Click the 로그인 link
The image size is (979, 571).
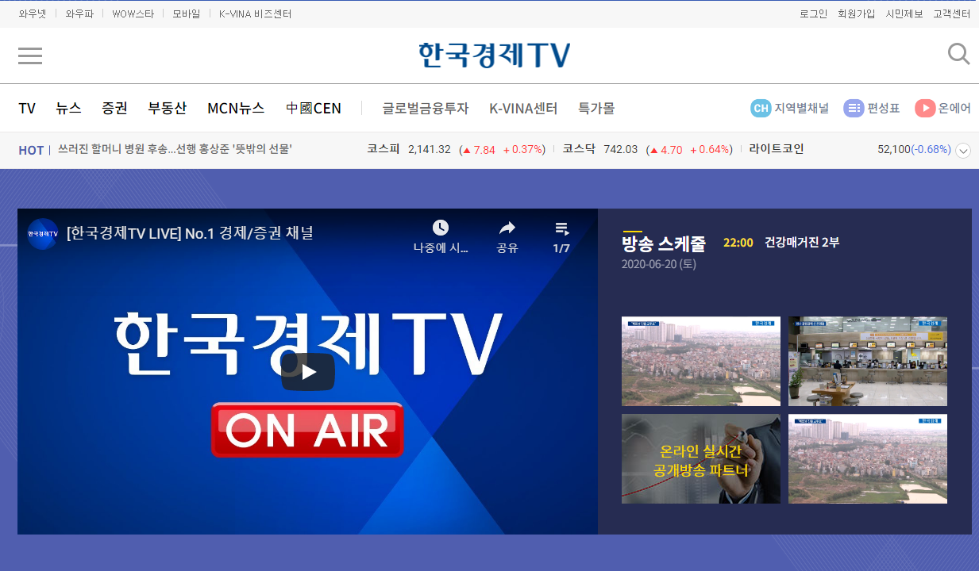813,13
